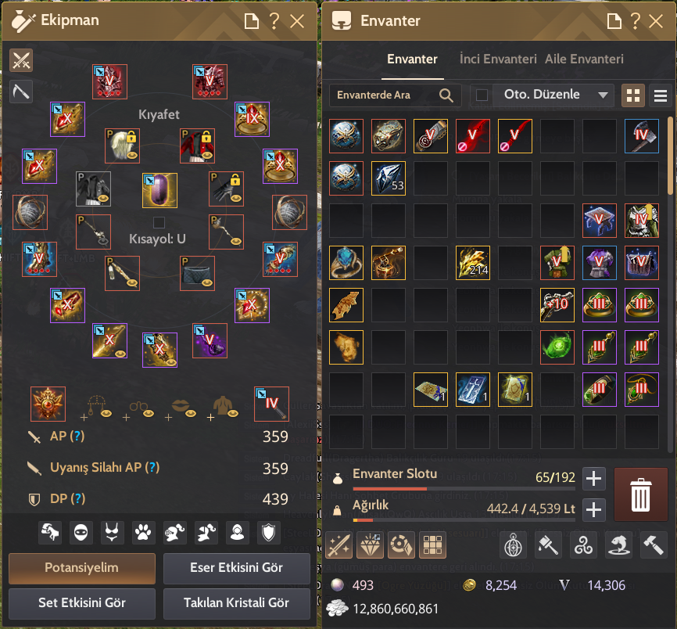This screenshot has width=677, height=629.
Task: Click the Potansiyelim button
Action: (82, 568)
